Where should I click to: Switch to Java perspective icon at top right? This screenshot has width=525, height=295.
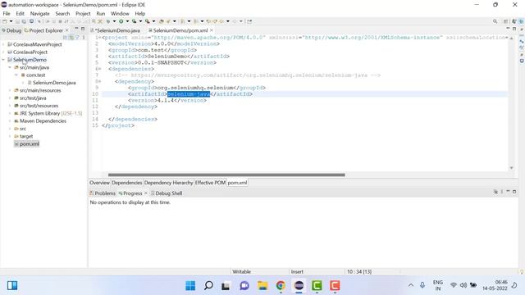click(x=514, y=21)
